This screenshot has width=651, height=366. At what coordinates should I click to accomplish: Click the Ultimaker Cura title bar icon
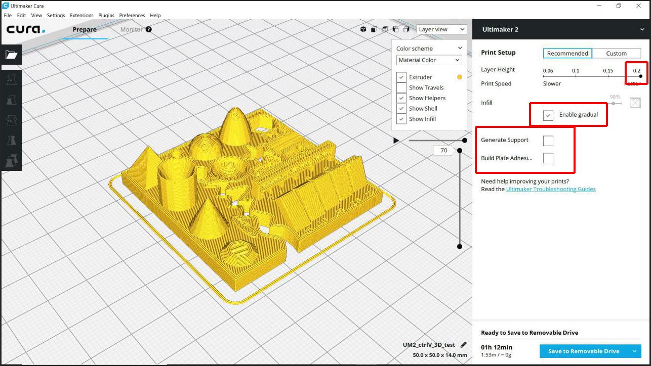click(6, 6)
